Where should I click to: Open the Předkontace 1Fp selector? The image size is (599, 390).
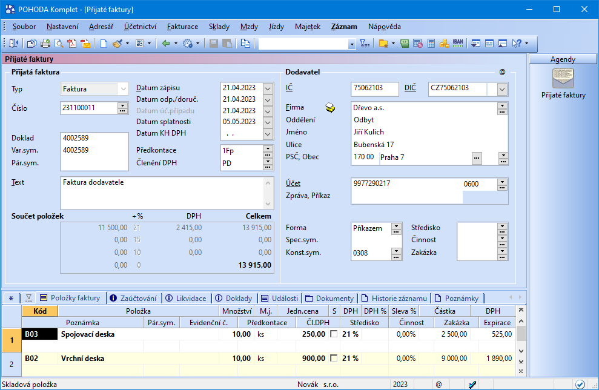coord(268,151)
